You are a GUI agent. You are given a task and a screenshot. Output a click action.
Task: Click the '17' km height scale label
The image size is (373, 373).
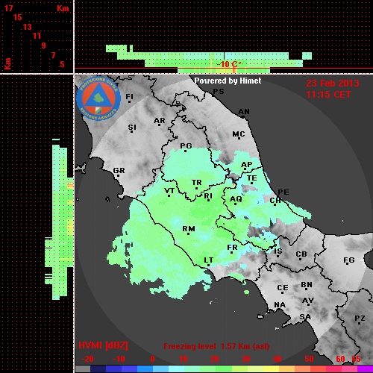8,8
